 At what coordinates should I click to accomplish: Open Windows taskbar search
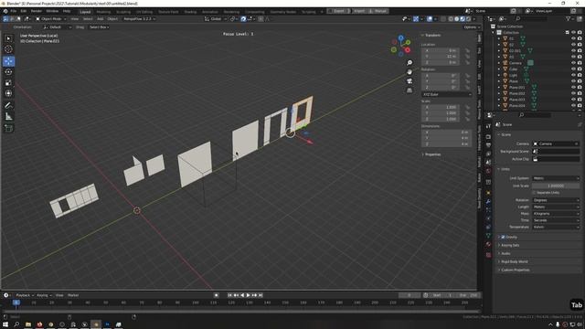(x=16, y=324)
